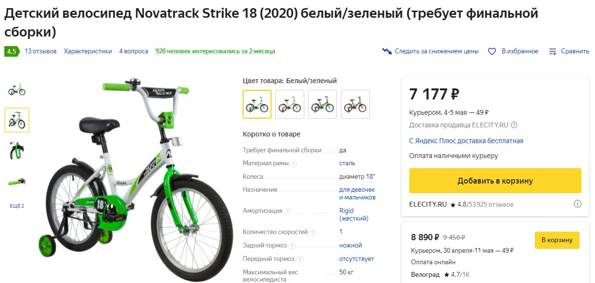Open the info icon next to ELECITY.RU rating
This screenshot has width=595, height=283.
pyautogui.click(x=577, y=204)
